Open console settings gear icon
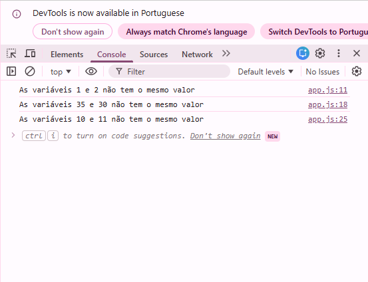 point(357,71)
